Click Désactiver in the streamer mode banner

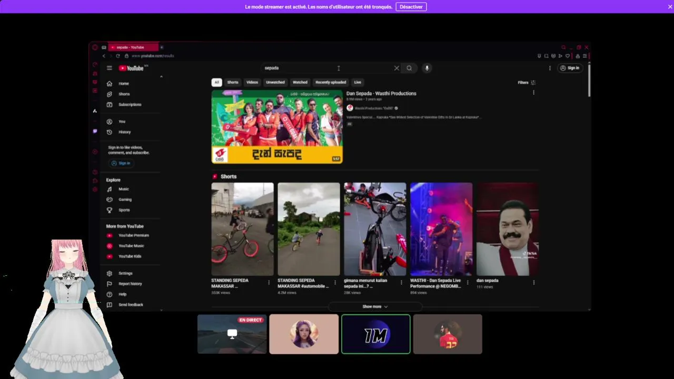coord(411,7)
